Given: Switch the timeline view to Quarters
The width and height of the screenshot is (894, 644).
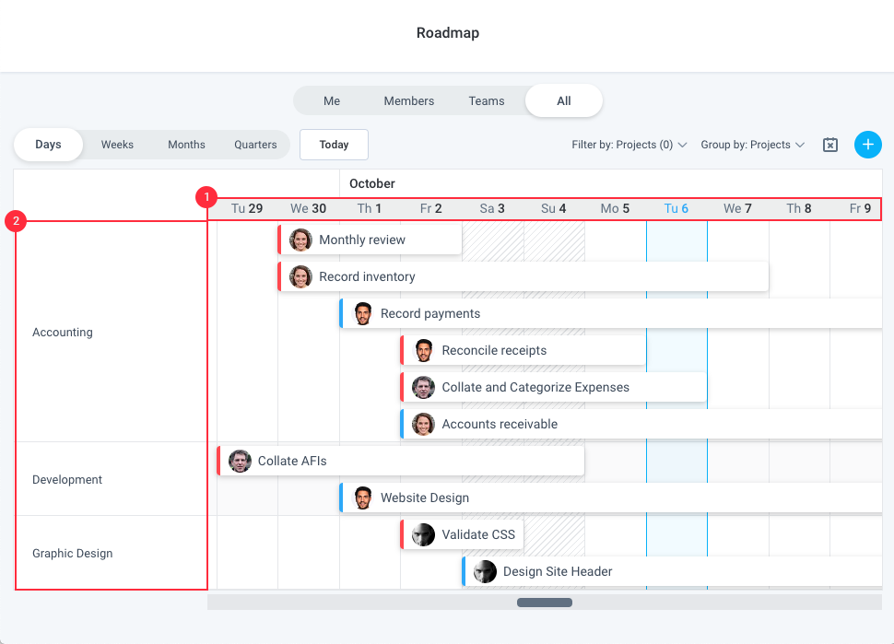Looking at the screenshot, I should 255,145.
